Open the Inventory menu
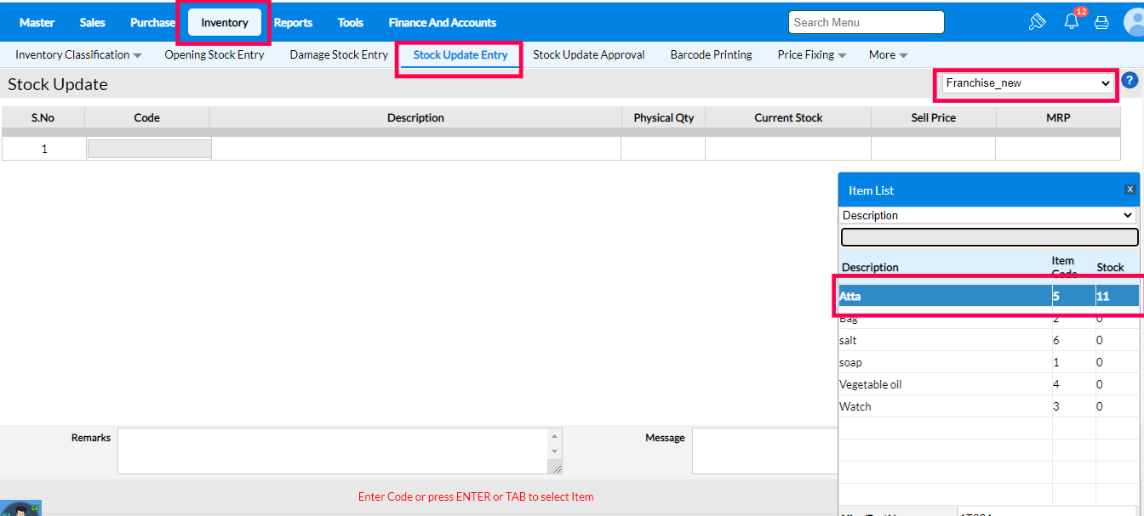Viewport: 1144px width, 516px height. [x=225, y=23]
